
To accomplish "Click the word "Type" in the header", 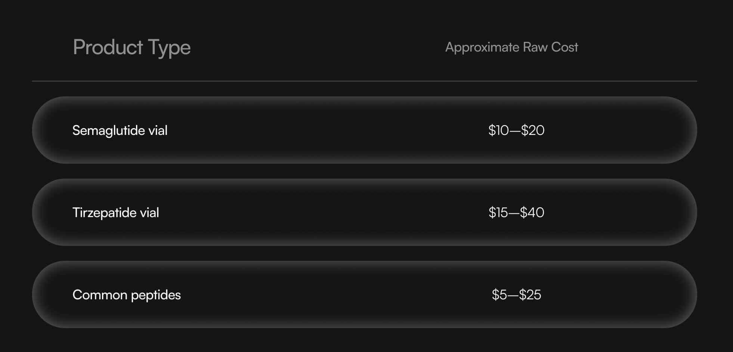I will (x=169, y=48).
